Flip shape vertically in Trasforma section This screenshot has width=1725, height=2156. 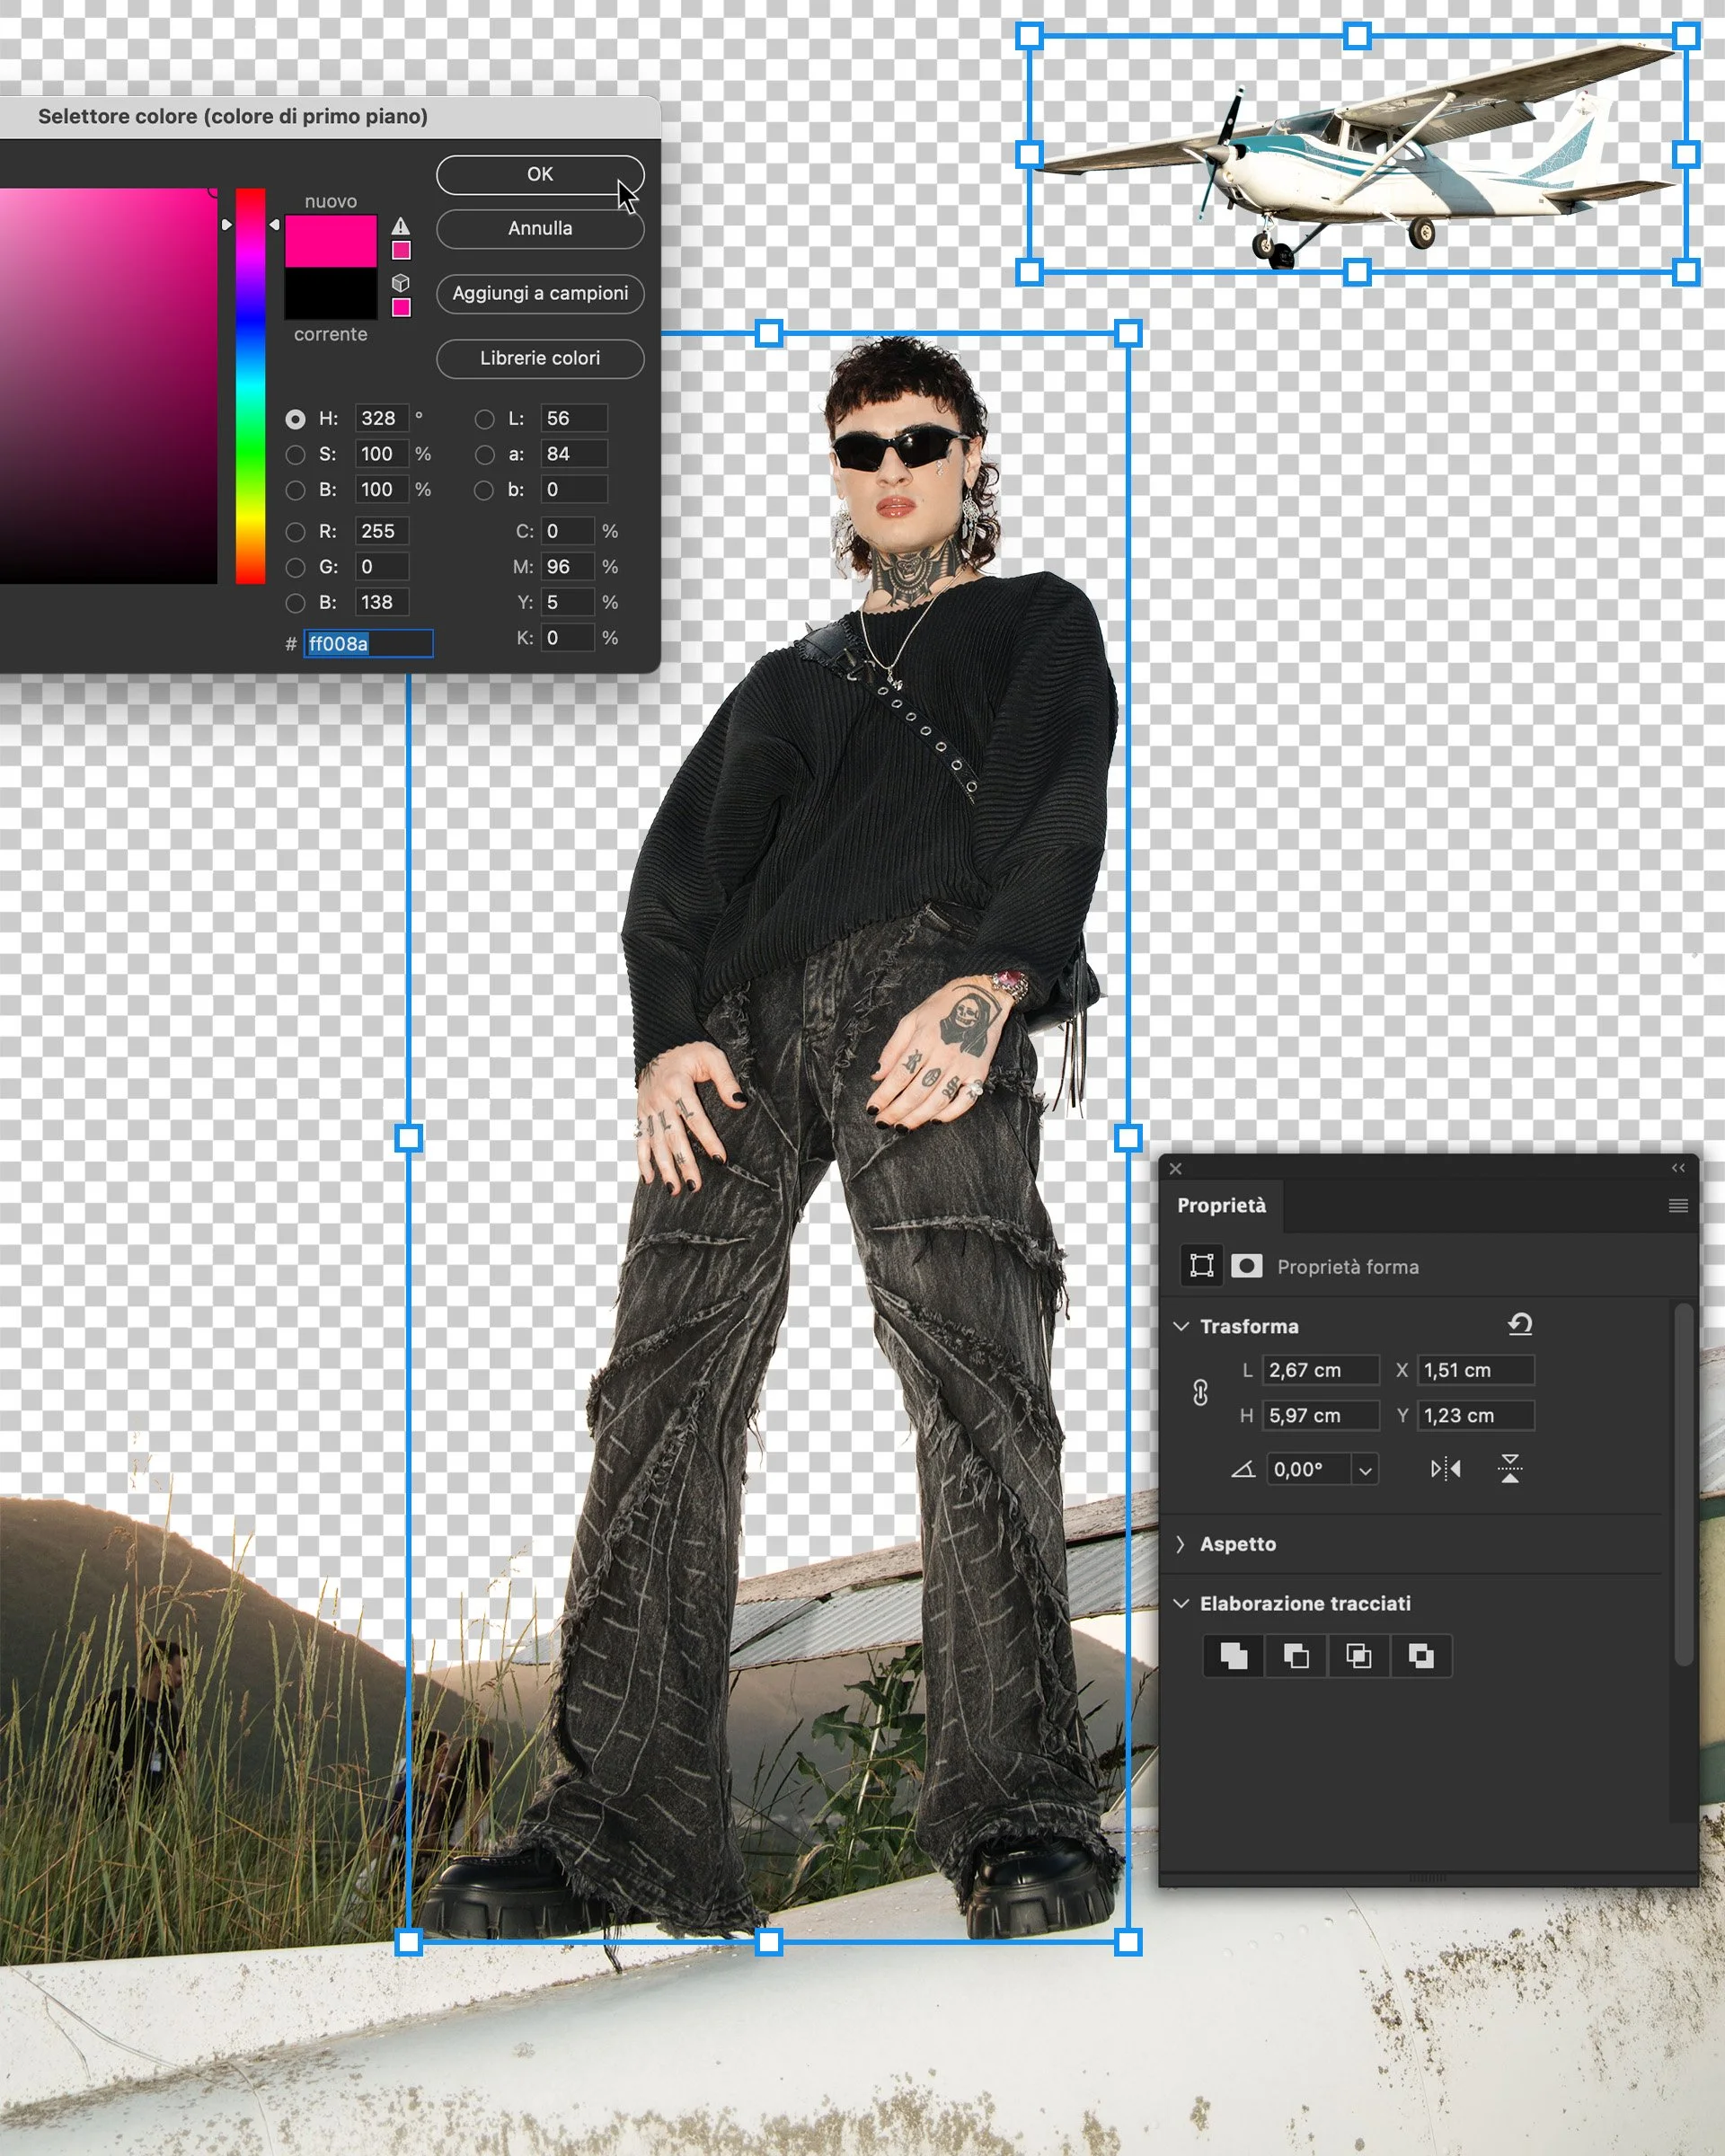(1510, 1469)
